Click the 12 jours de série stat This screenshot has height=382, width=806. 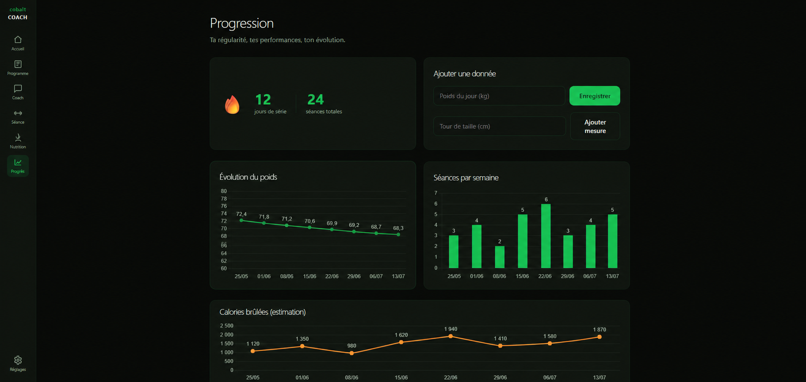[270, 104]
